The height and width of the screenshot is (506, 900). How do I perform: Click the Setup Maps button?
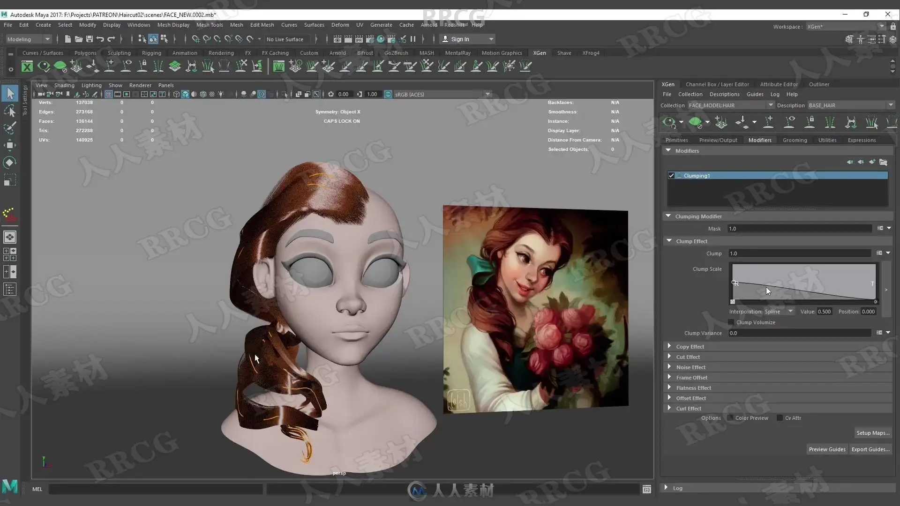(872, 433)
